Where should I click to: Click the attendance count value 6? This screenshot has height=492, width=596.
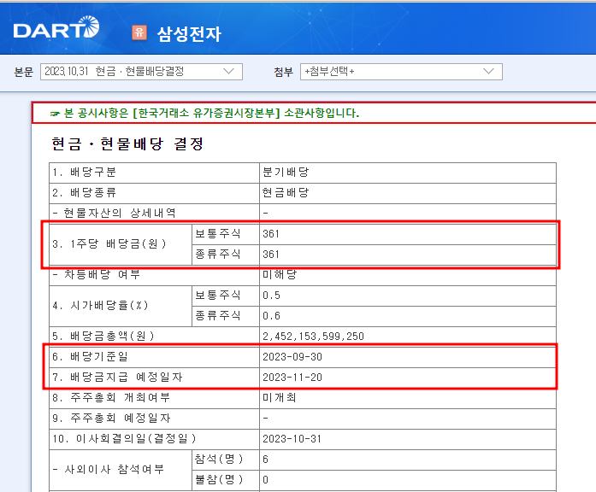(x=265, y=460)
